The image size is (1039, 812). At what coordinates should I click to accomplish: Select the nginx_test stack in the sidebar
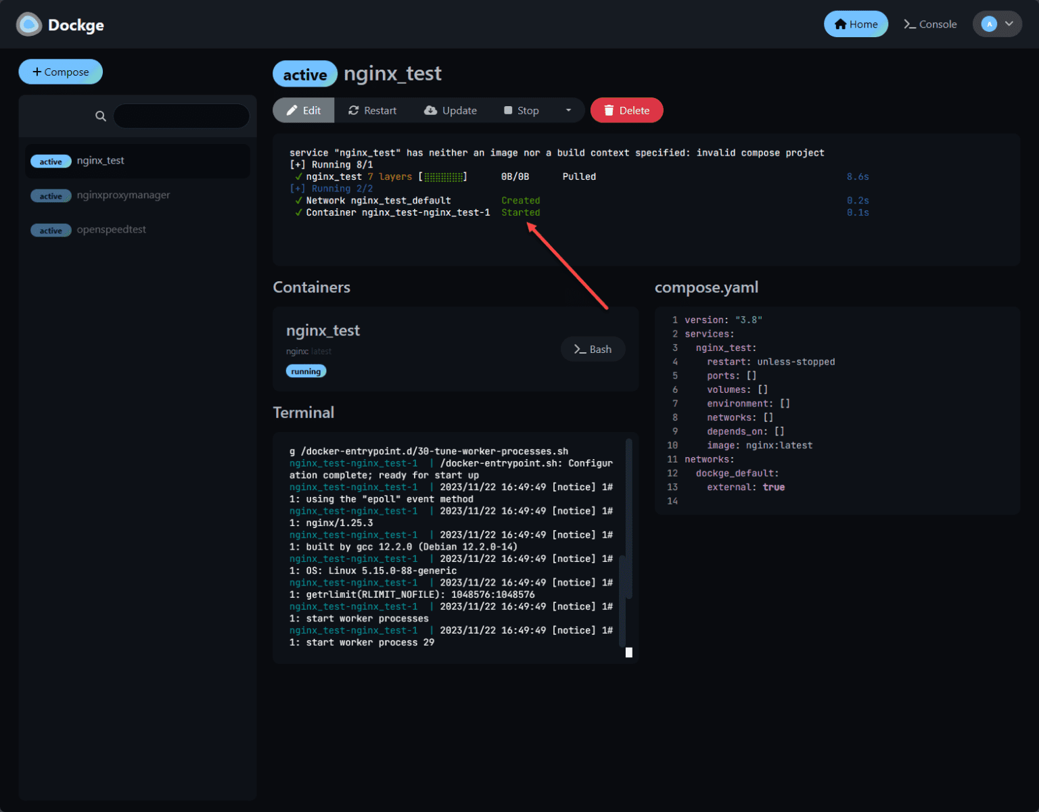click(x=100, y=161)
